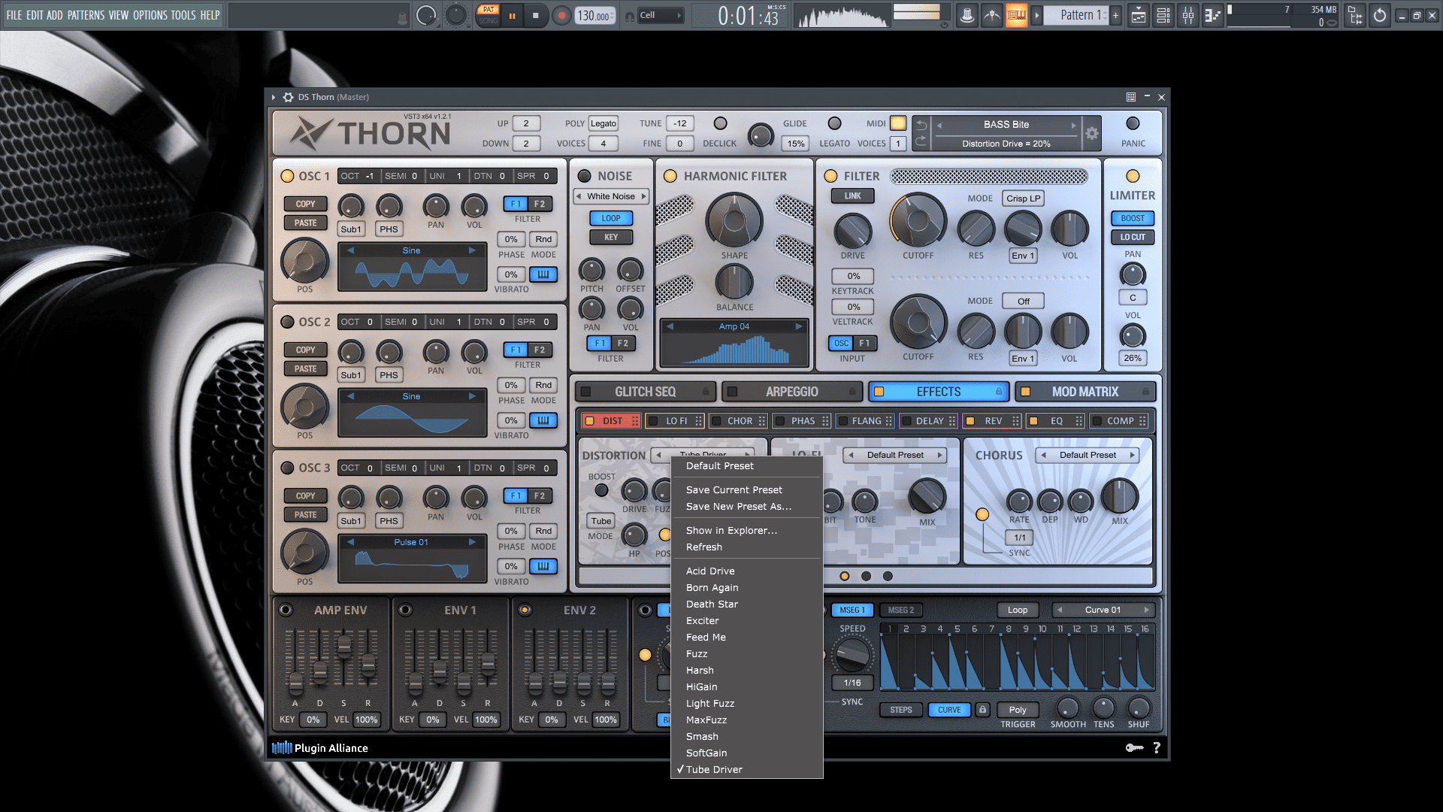Open the DS Thorn plugin options gear
Screen dimensions: 1443x812
pos(288,97)
